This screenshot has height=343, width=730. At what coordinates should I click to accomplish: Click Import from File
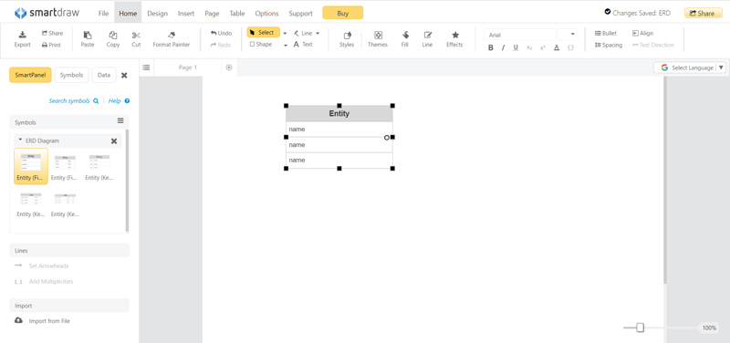point(42,321)
